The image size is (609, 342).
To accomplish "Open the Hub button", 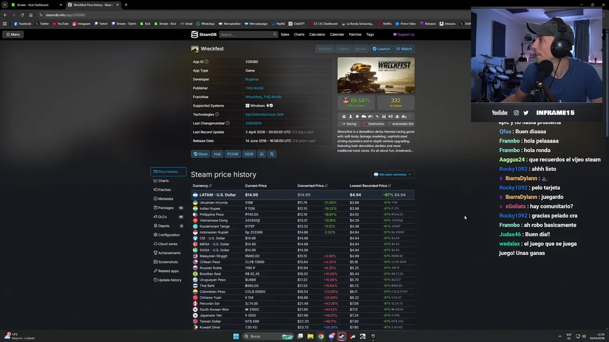I will 217,154.
